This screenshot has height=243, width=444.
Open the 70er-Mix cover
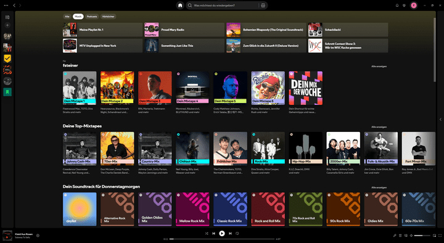click(117, 149)
